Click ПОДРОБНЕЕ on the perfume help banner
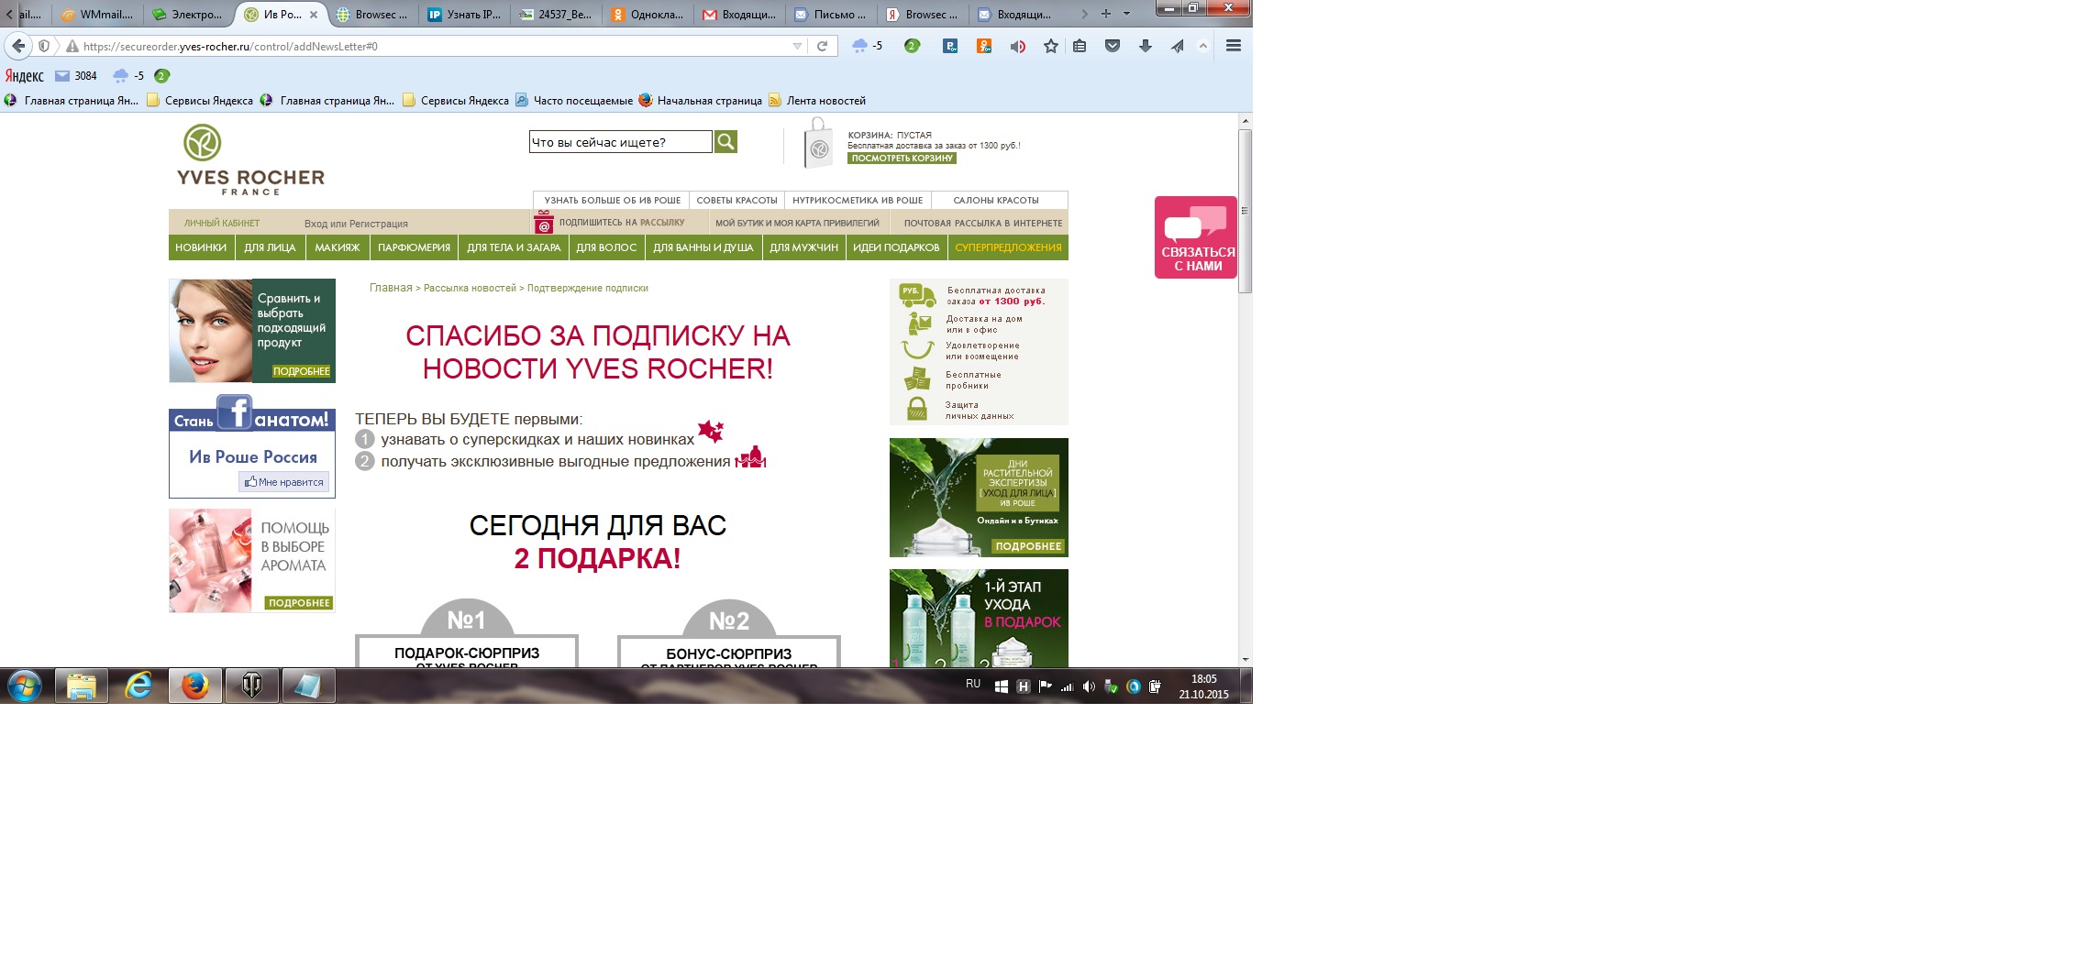Viewport: 2093px width, 966px height. [x=299, y=603]
